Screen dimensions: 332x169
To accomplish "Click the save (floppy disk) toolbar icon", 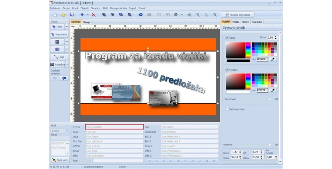I will [x=72, y=15].
